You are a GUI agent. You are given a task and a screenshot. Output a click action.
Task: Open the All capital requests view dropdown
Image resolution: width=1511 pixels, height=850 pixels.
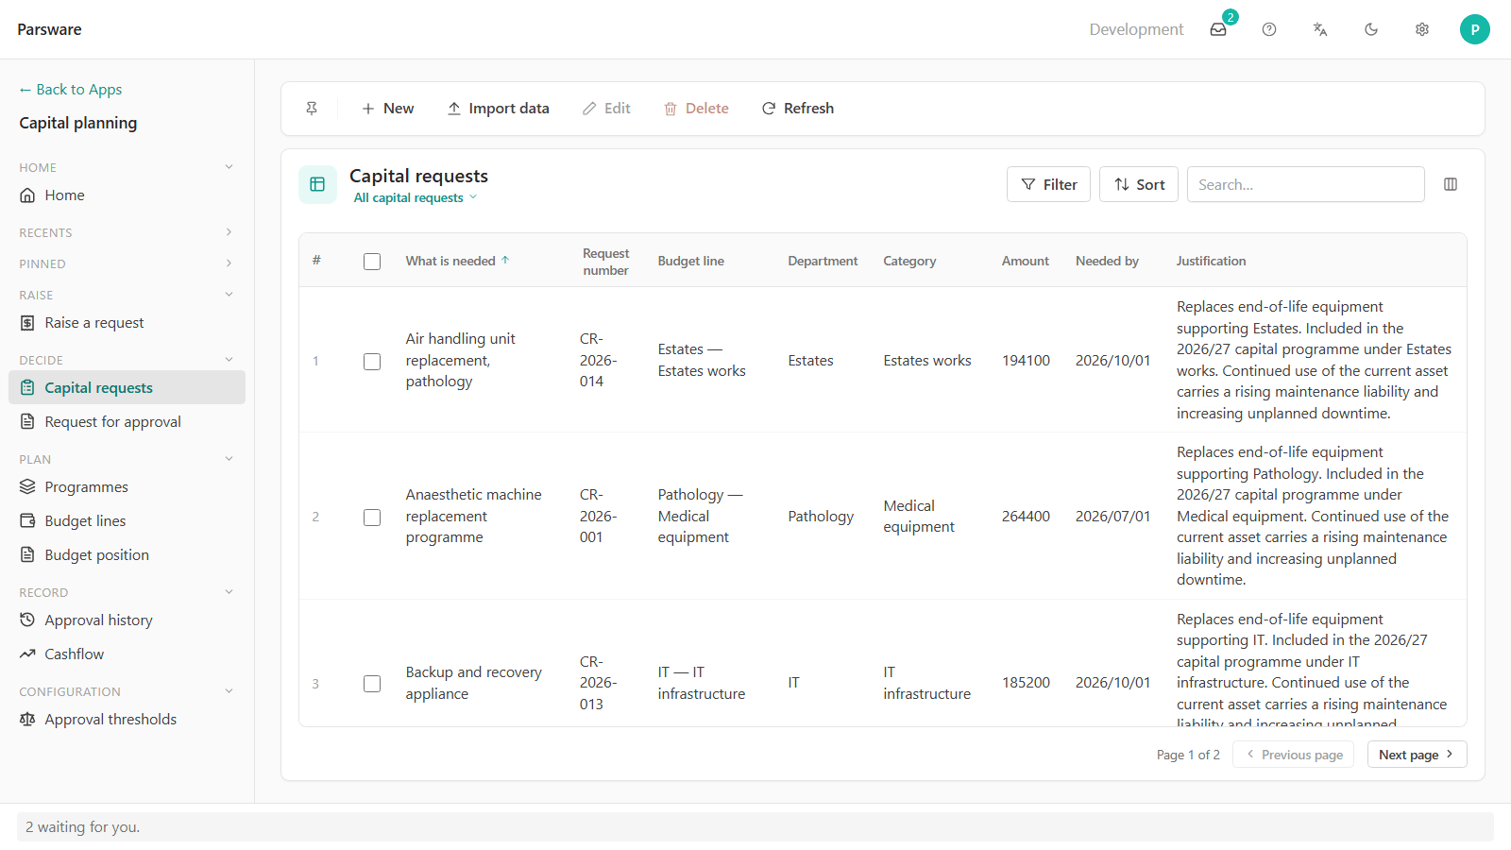tap(416, 197)
